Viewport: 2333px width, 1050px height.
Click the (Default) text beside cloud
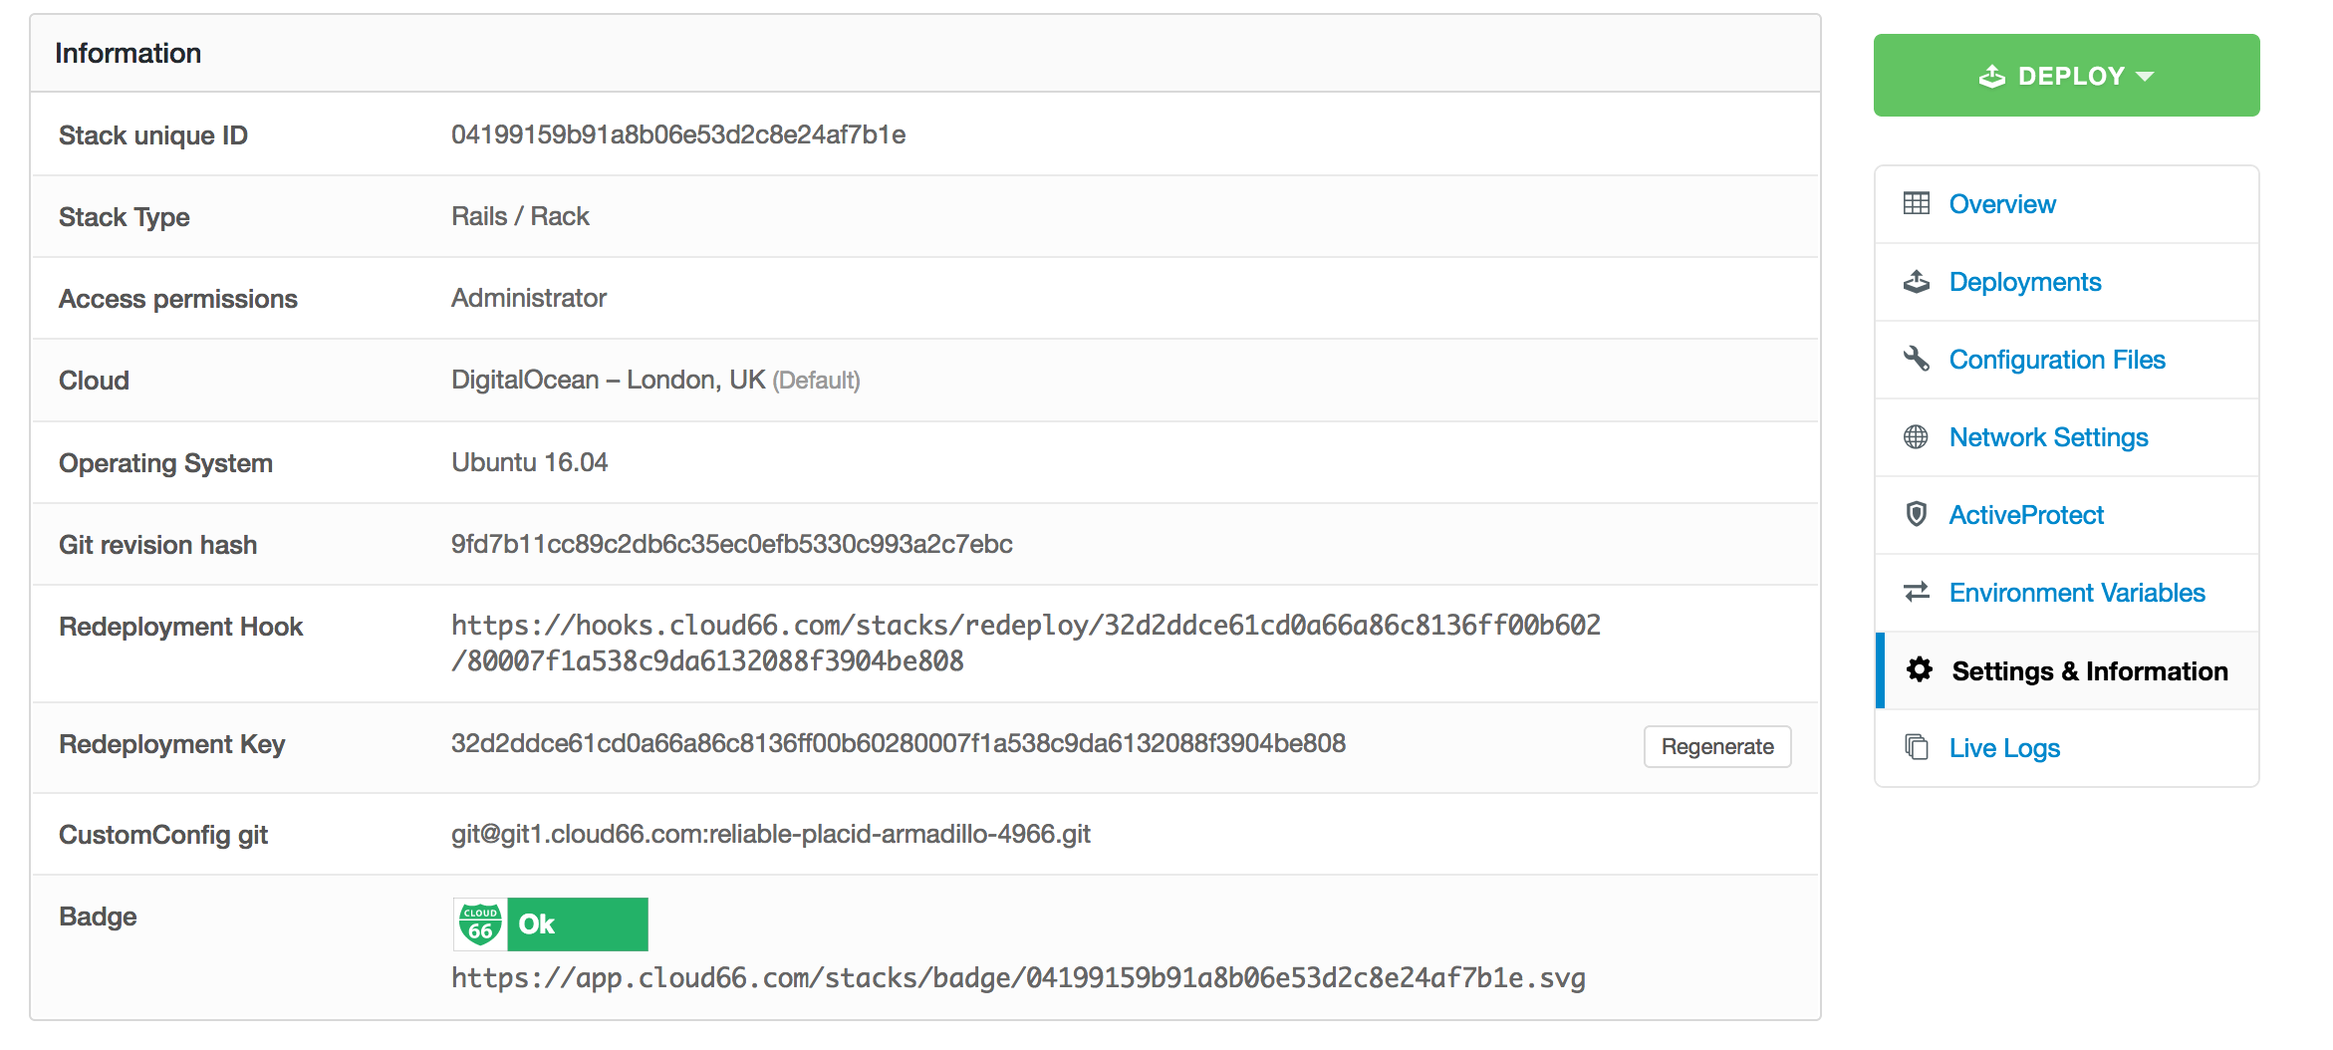816,381
